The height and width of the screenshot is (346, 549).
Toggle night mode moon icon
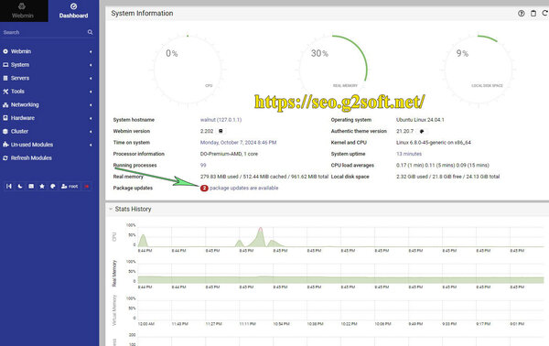[x=20, y=187]
